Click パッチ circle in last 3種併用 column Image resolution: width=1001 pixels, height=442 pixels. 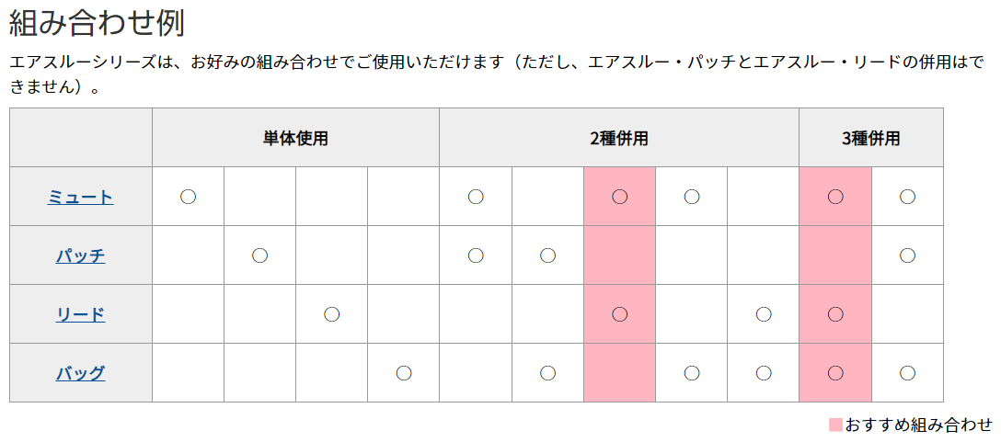point(907,255)
